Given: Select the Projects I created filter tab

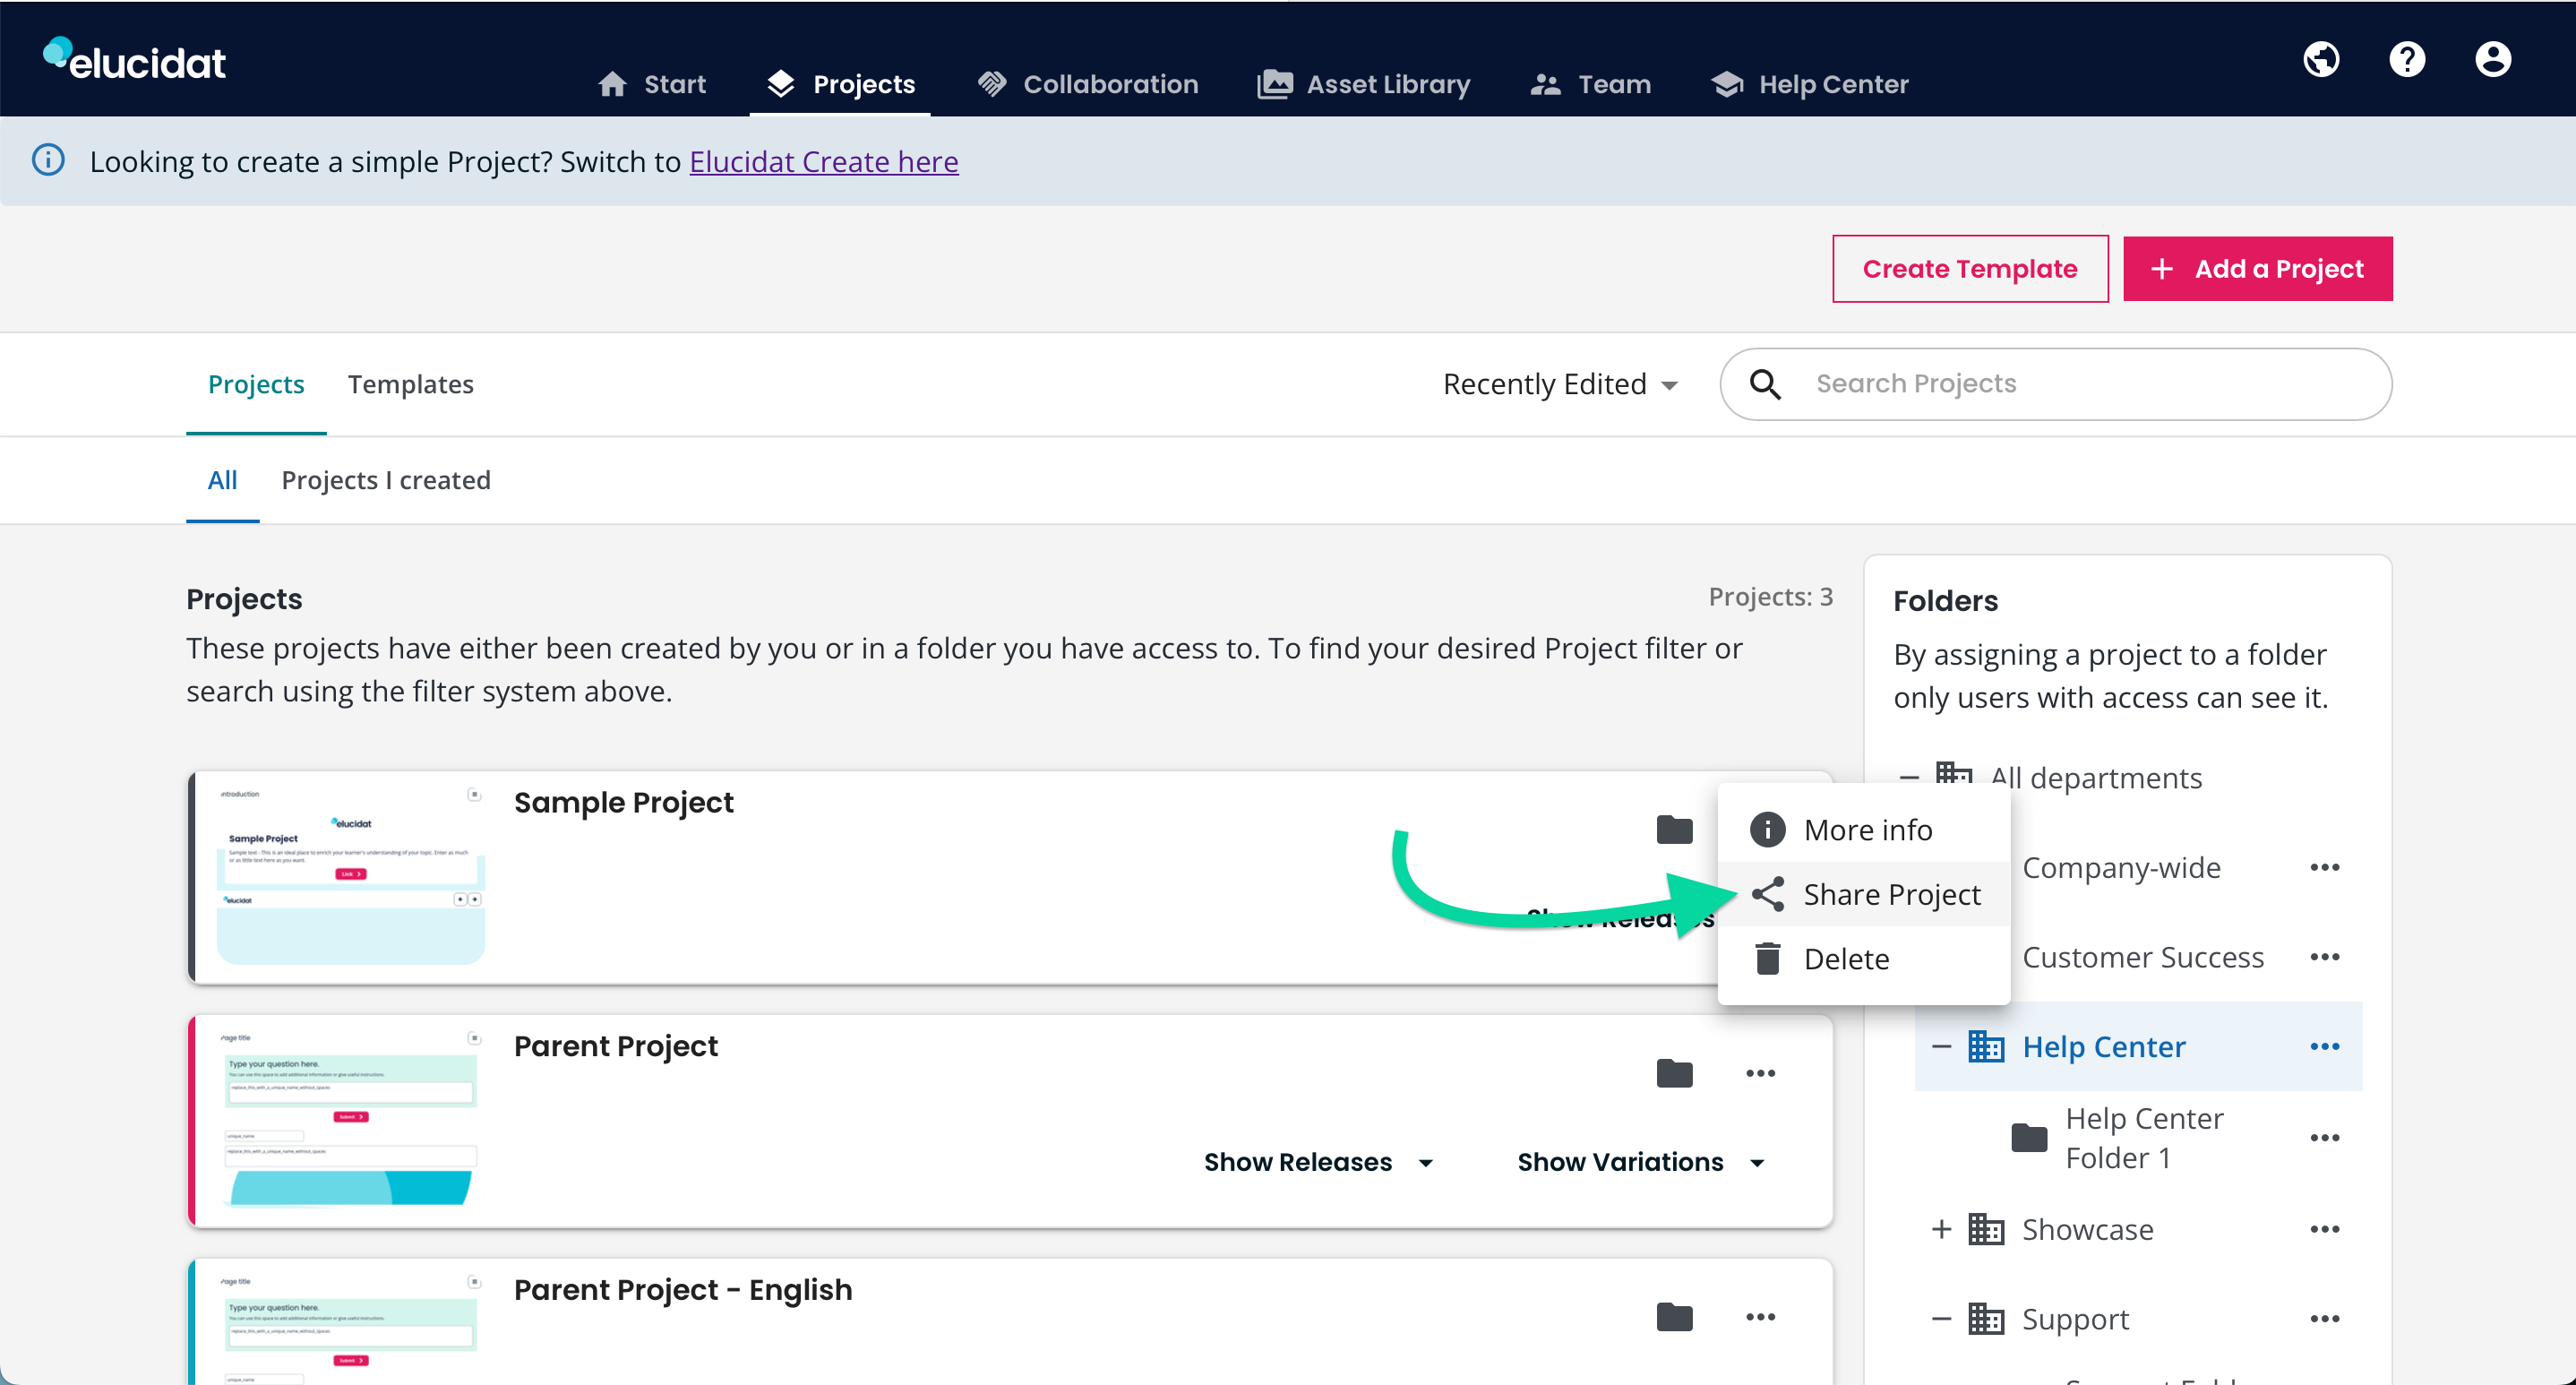Looking at the screenshot, I should pyautogui.click(x=386, y=480).
